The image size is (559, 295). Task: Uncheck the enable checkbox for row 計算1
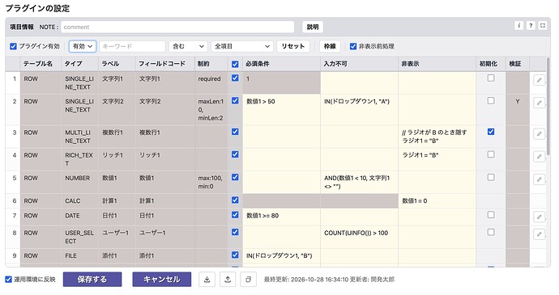pyautogui.click(x=235, y=200)
